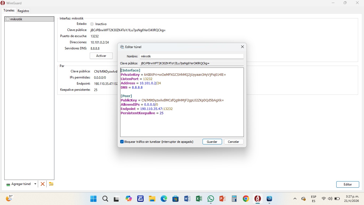Screen dimensions: 364x205
Task: Launch Copilot from the taskbar
Action: pyautogui.click(x=129, y=199)
